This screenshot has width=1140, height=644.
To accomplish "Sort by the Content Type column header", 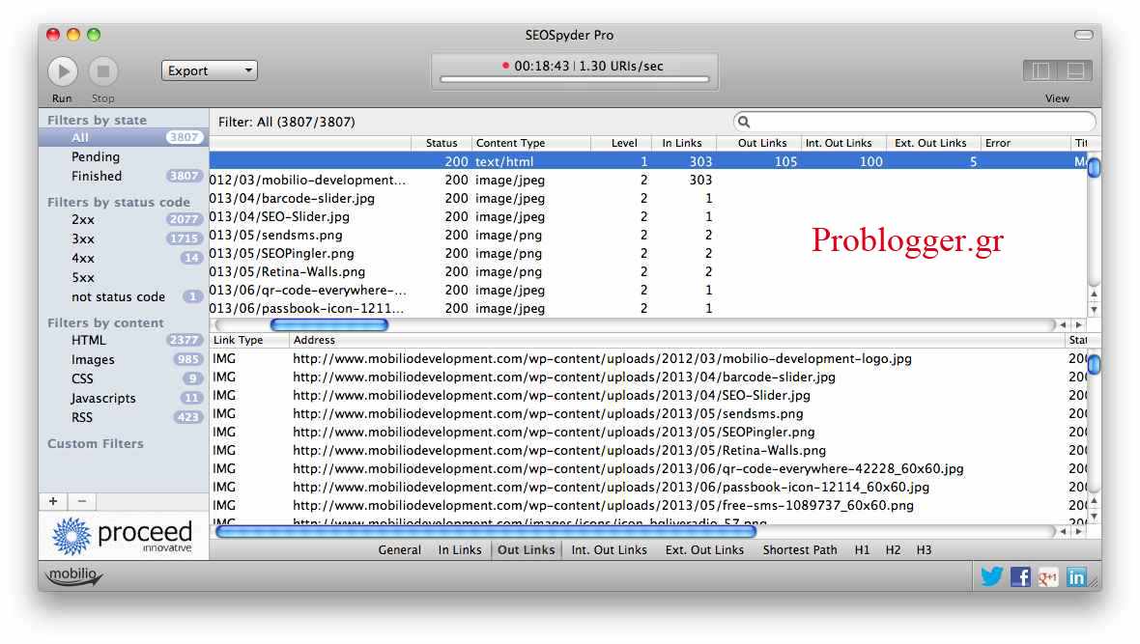I will click(530, 143).
